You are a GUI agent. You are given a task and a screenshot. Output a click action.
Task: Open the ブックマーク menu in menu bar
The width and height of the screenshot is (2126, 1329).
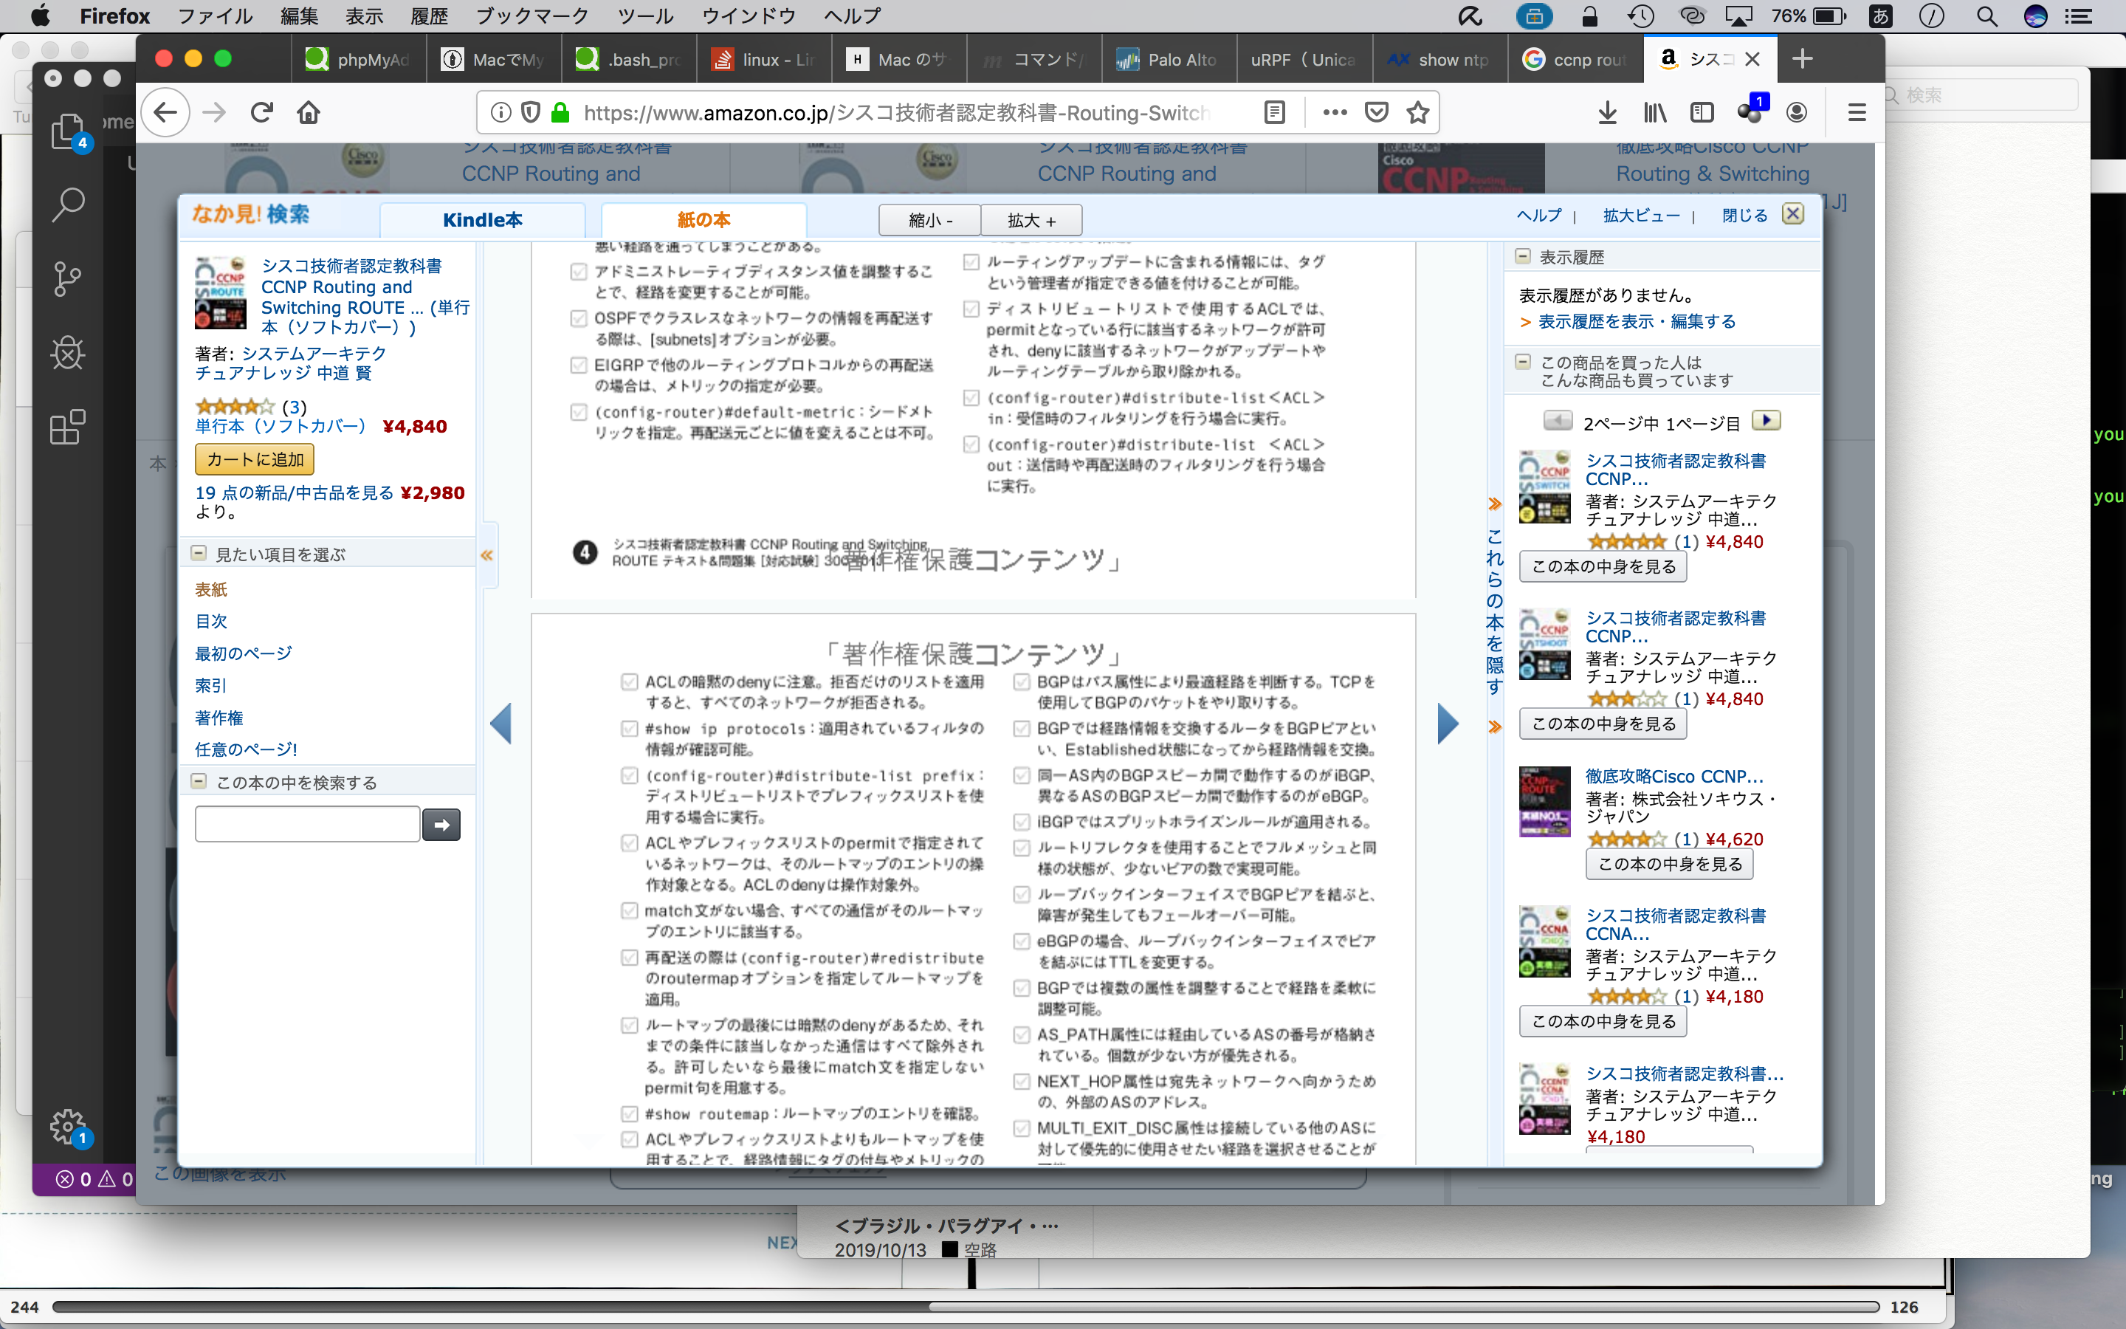(x=532, y=16)
